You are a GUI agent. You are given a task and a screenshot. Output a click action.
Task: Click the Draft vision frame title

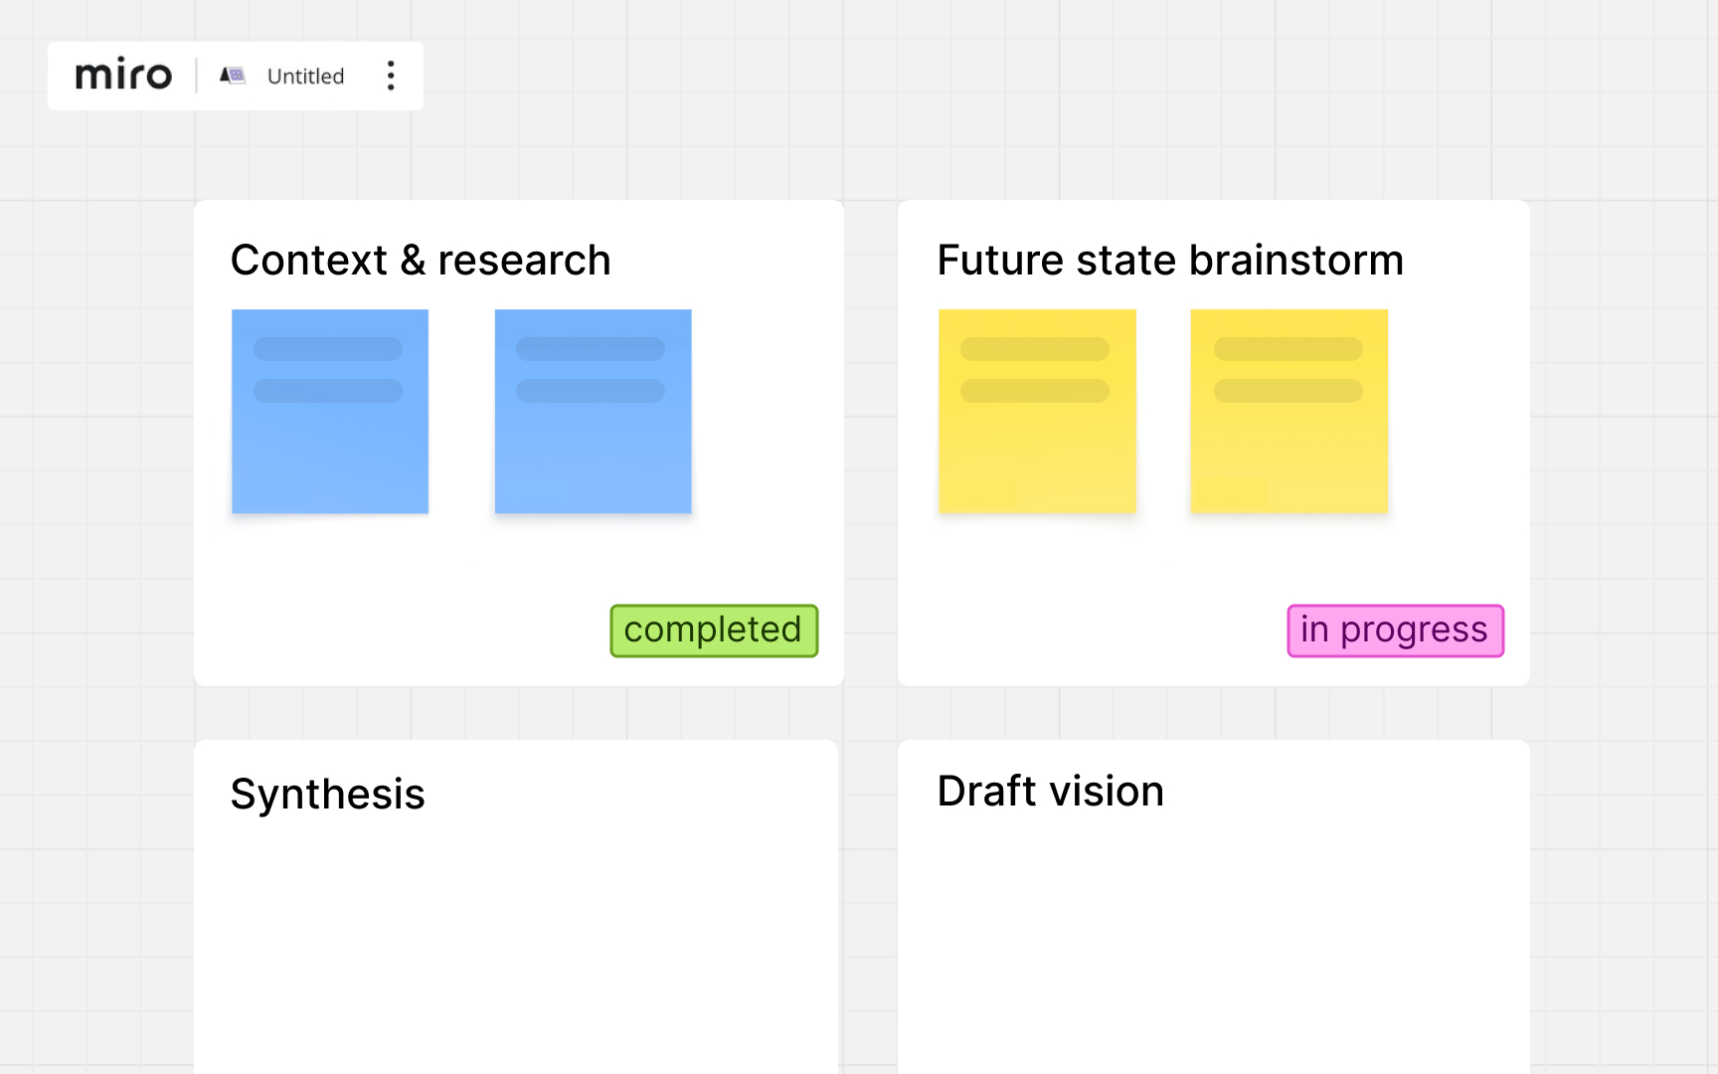(1050, 792)
